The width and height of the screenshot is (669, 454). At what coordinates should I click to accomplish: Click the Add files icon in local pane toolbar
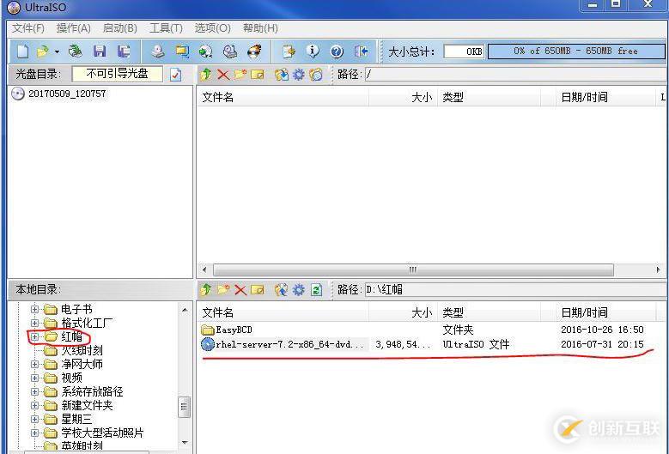point(281,290)
